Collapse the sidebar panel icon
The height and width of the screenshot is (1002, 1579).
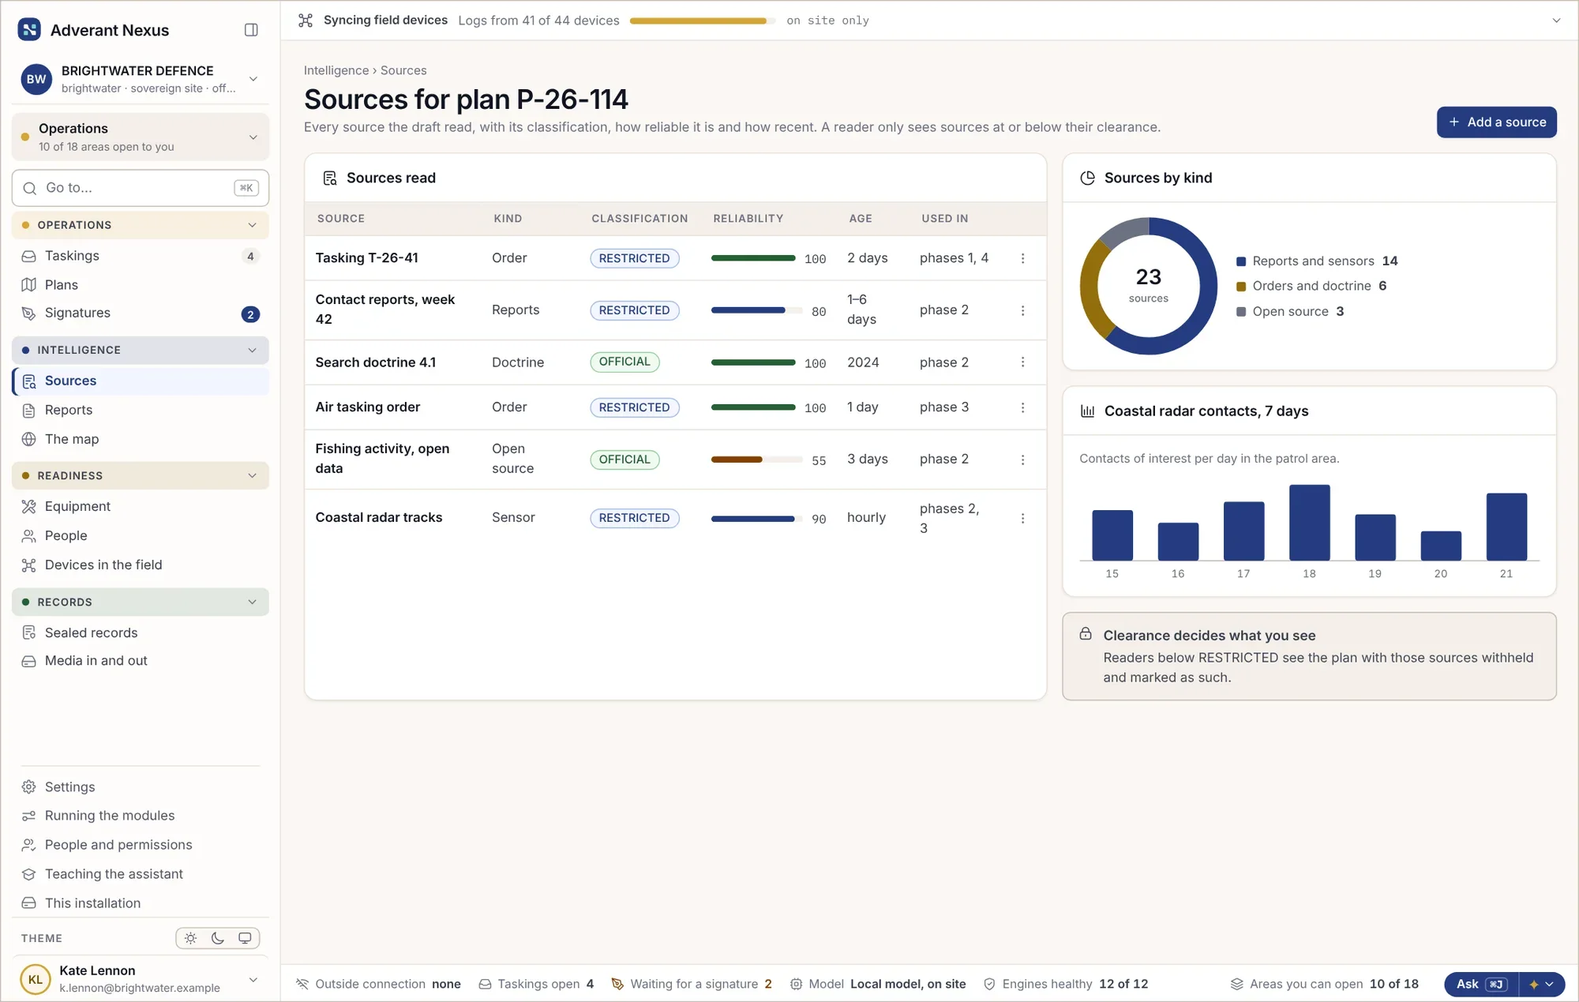(251, 30)
